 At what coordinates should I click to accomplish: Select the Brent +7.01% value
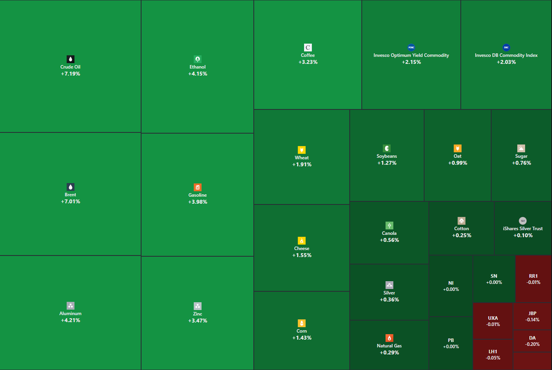70,201
